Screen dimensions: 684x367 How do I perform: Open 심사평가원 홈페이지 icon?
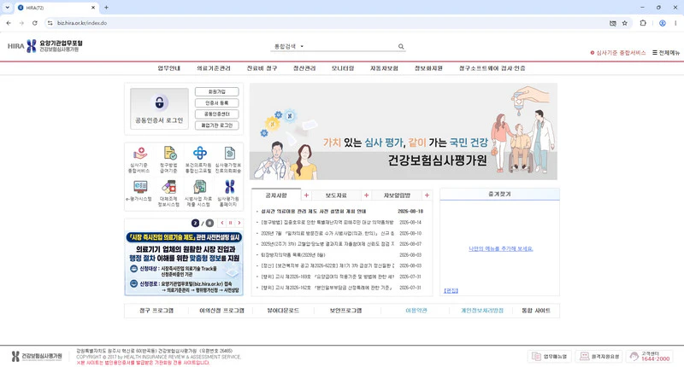[x=228, y=193]
